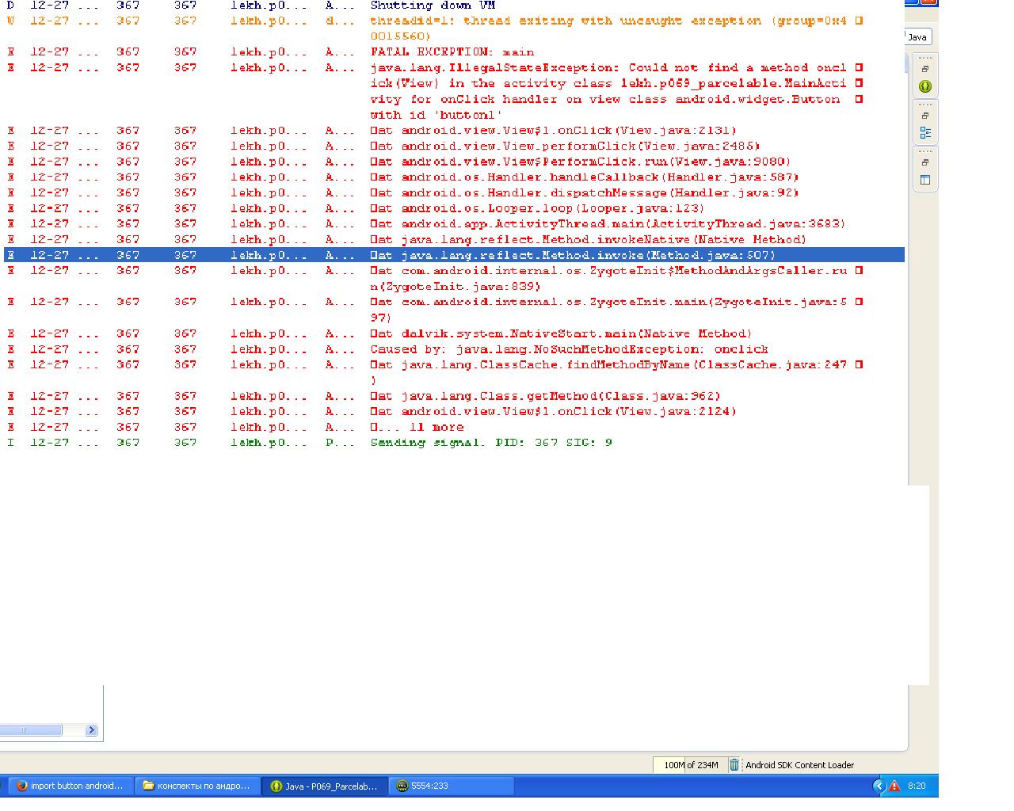Click the heap status 100M of 234M
The image size is (1014, 811).
(691, 765)
